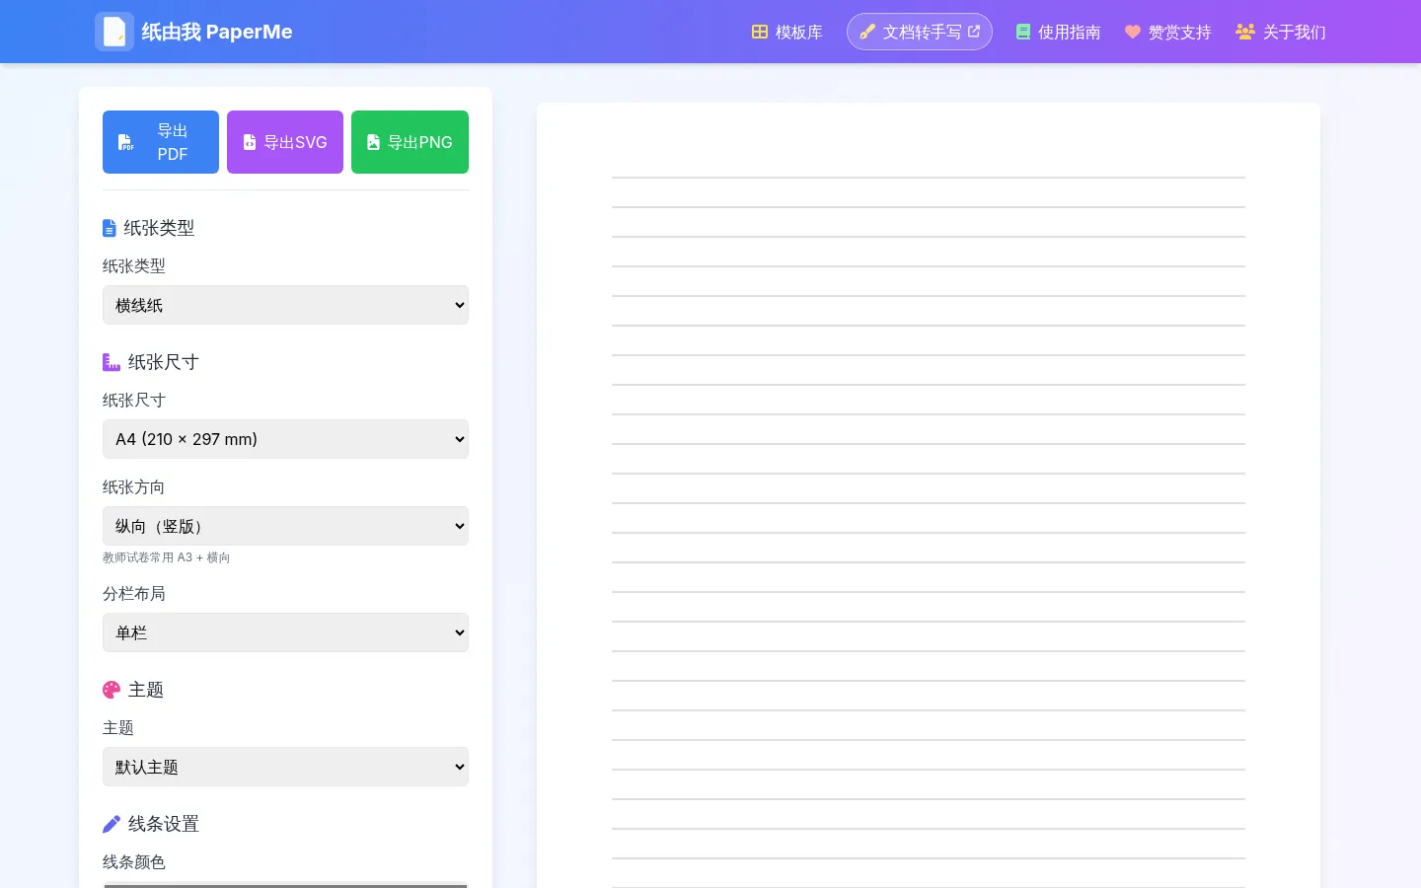Click the pencil icon beside 线条设置 heading
This screenshot has width=1421, height=888.
pyautogui.click(x=112, y=824)
